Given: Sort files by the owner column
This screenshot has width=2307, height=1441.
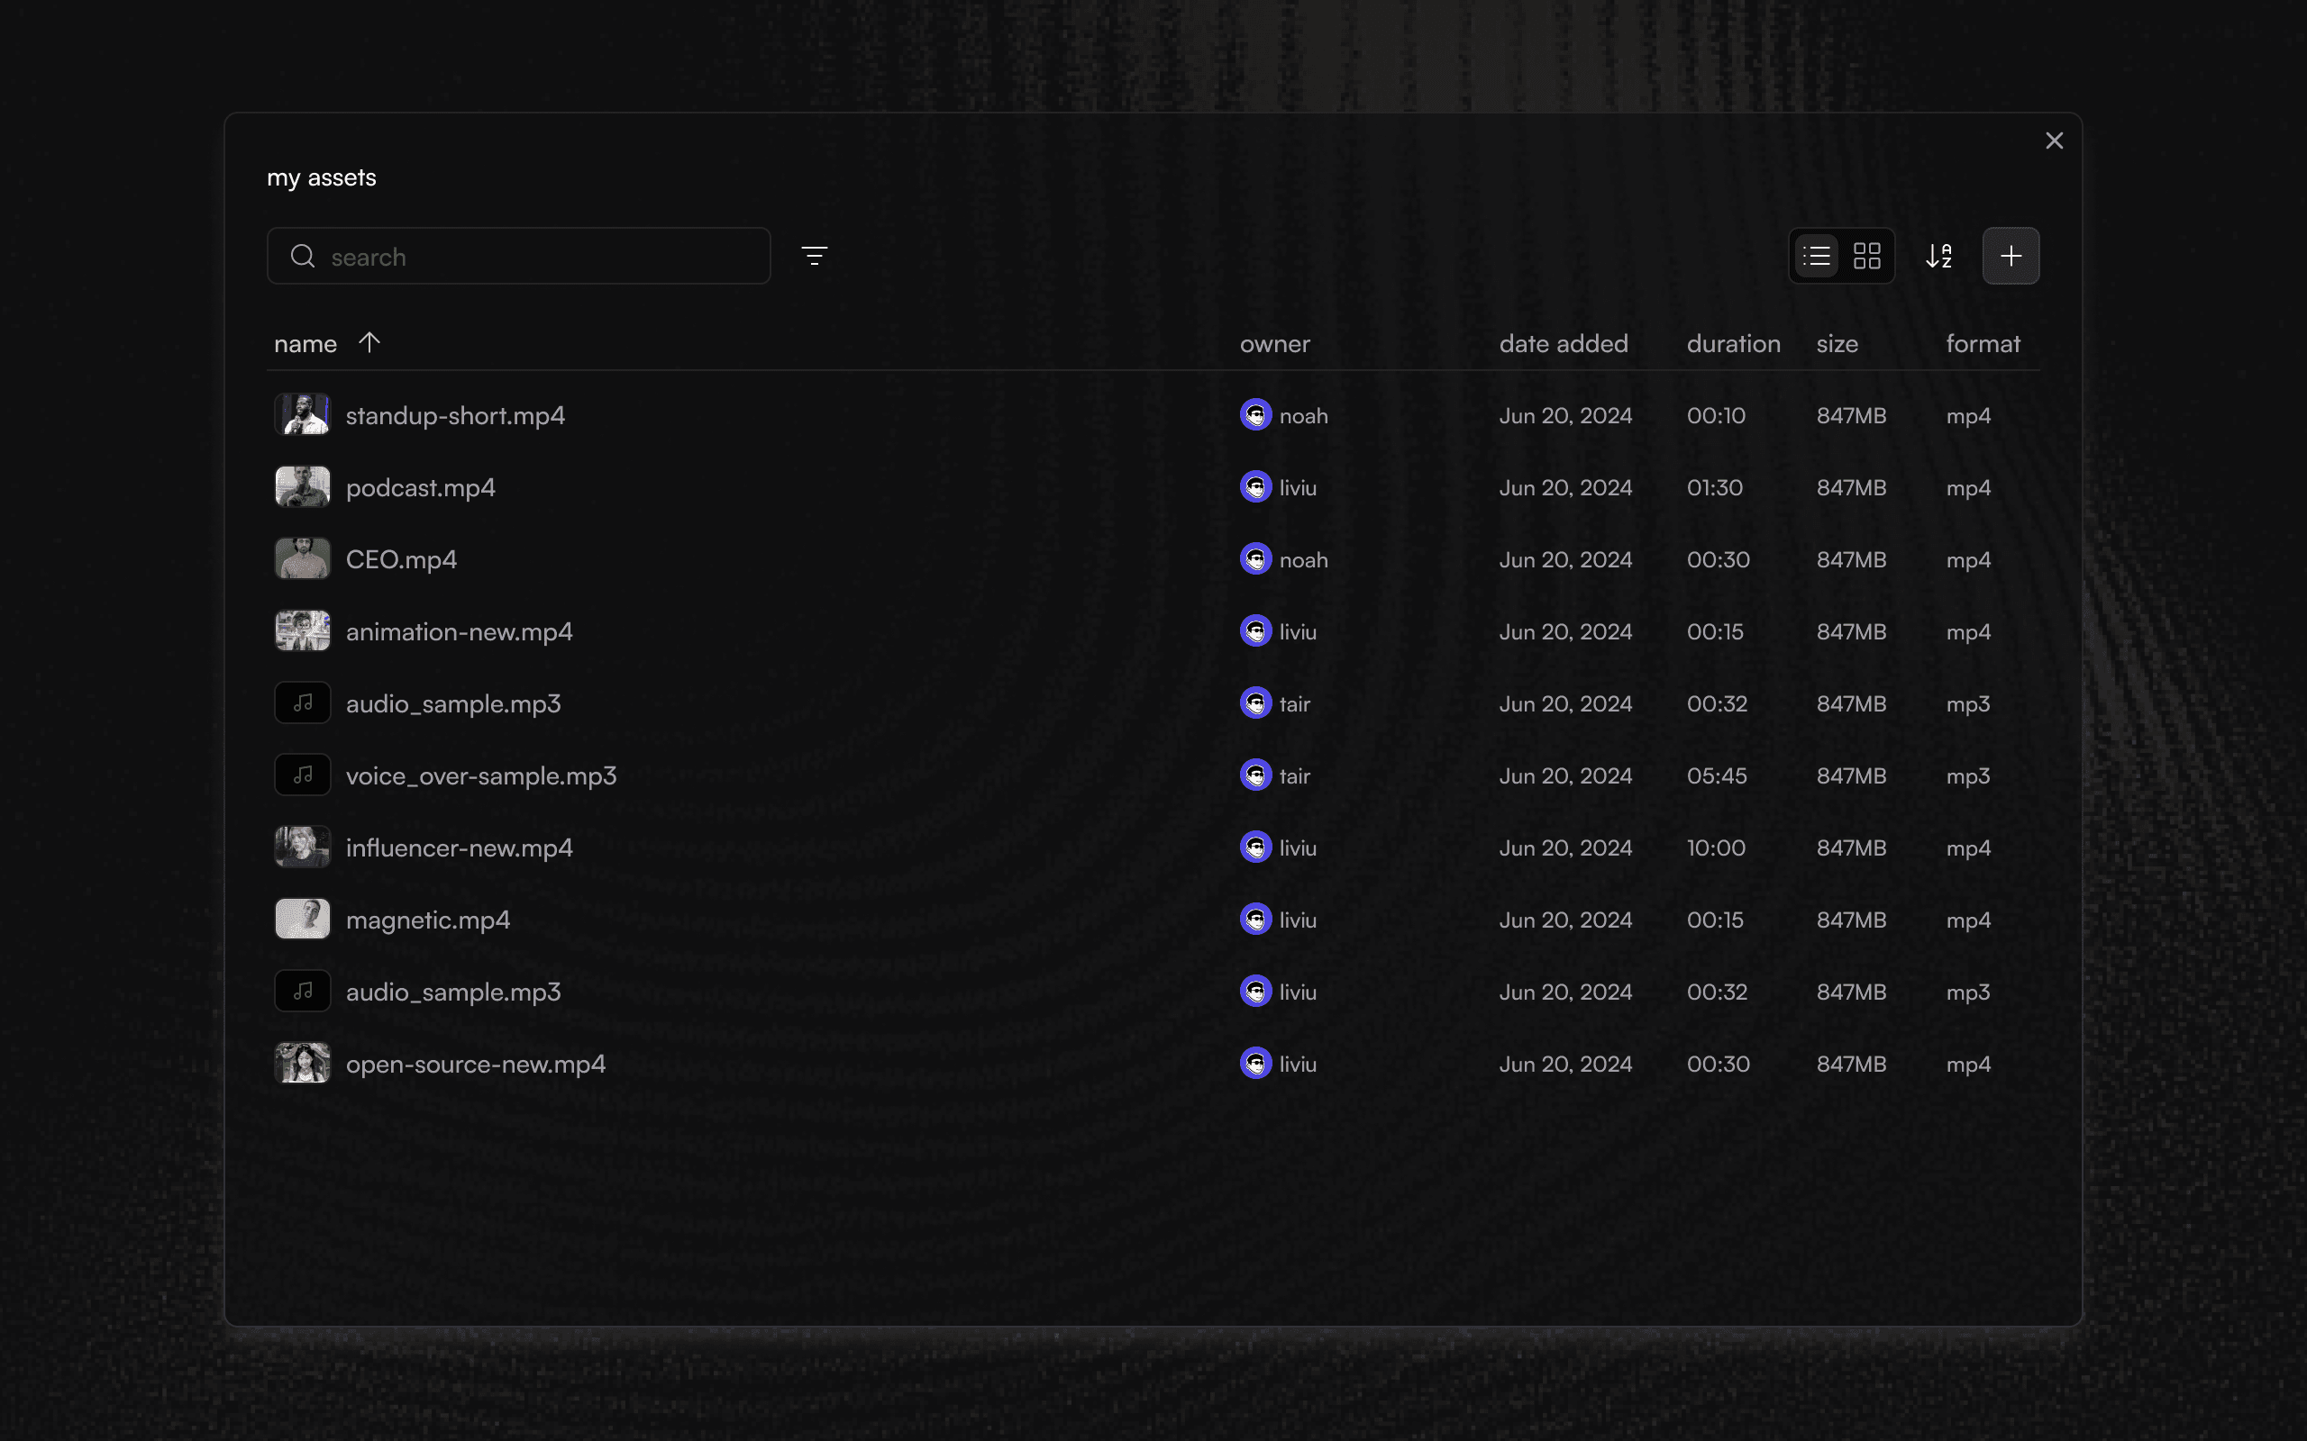Looking at the screenshot, I should pyautogui.click(x=1274, y=343).
